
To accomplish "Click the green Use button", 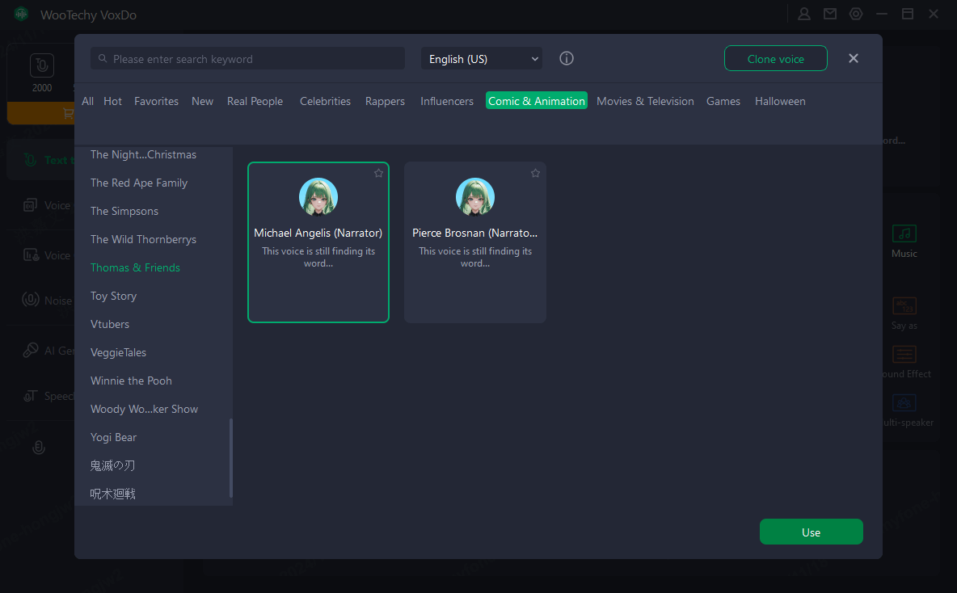I will [x=811, y=532].
